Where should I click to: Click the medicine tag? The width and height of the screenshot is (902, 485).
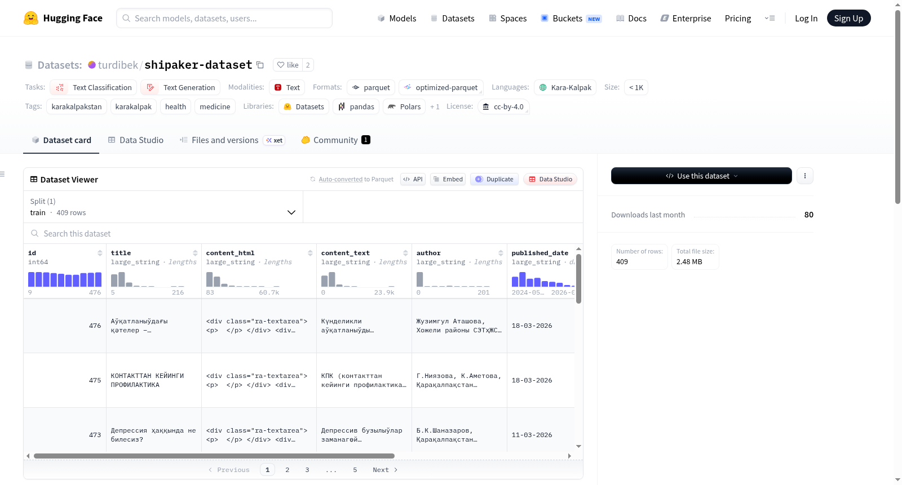(x=215, y=106)
